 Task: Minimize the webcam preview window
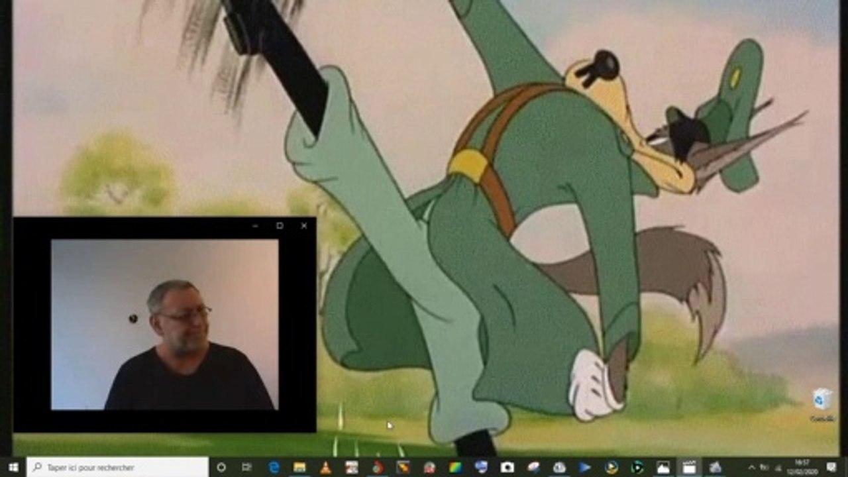[x=255, y=226]
